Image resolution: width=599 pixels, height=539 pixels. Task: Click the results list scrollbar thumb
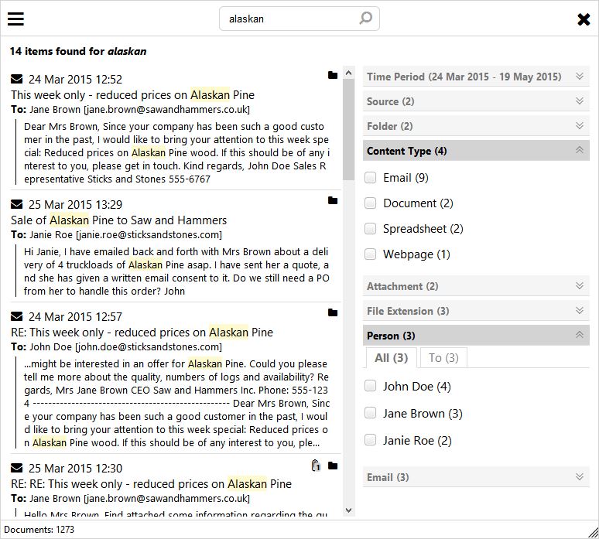[348, 130]
